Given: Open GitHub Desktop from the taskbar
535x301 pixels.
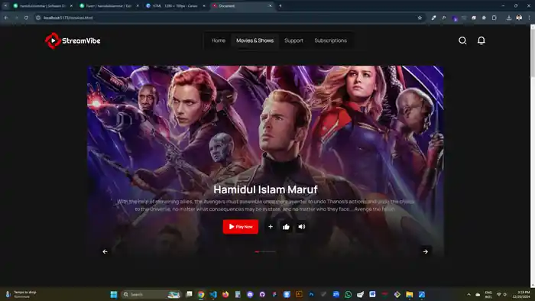Looking at the screenshot, I should pos(262,295).
